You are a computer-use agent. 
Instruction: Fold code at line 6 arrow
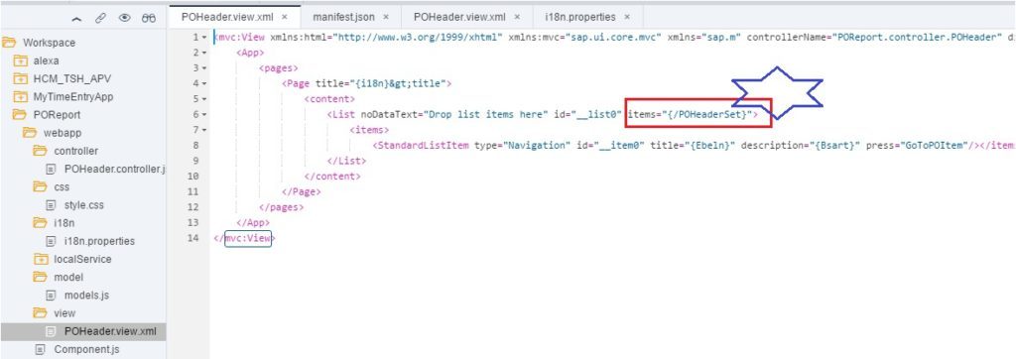click(x=204, y=114)
